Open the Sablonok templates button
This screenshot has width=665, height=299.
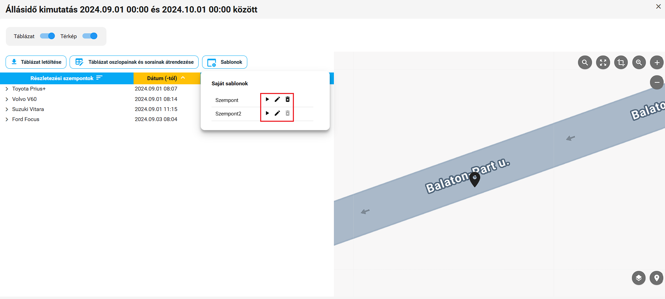pos(225,62)
